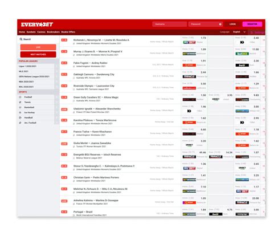The image size is (270, 236).
Task: Click the LIVE badge beside Giulia Morlet match
Action: tap(64, 144)
